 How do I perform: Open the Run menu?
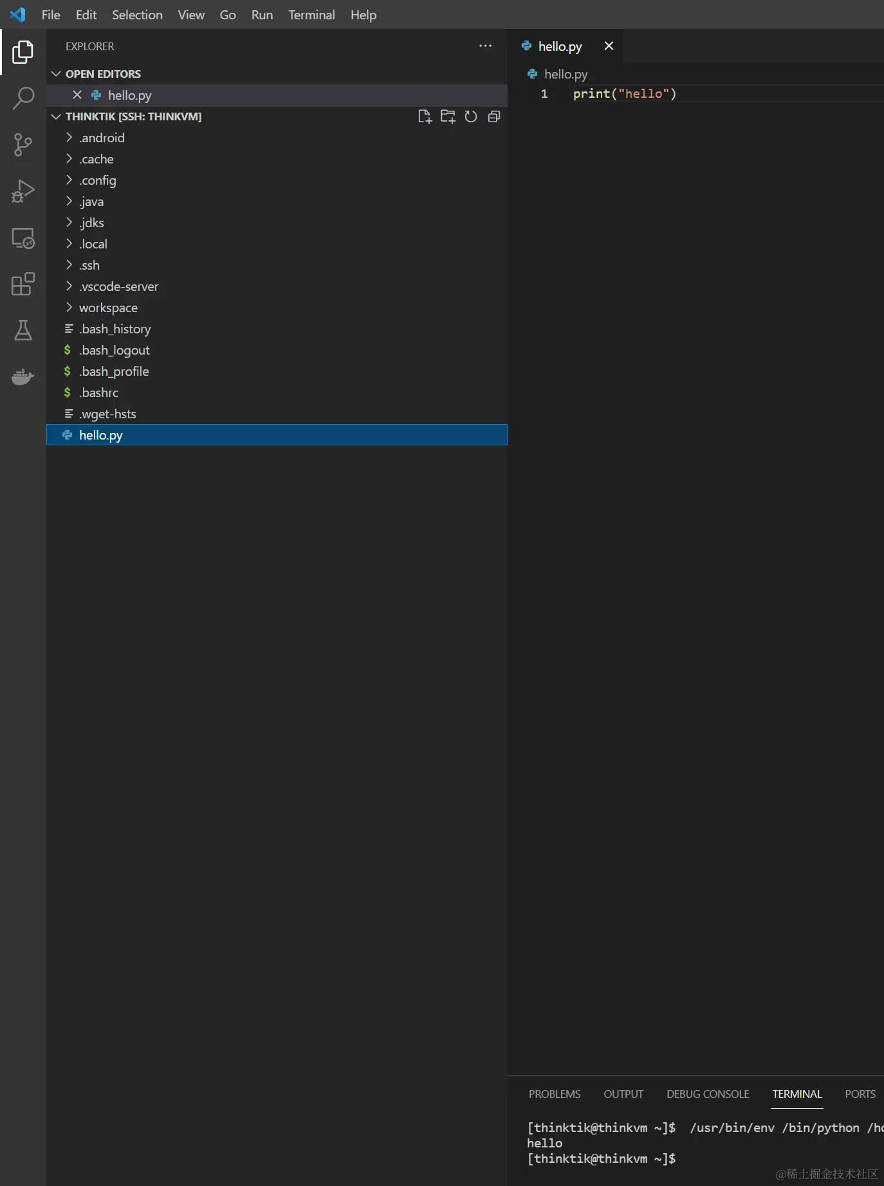coord(262,15)
